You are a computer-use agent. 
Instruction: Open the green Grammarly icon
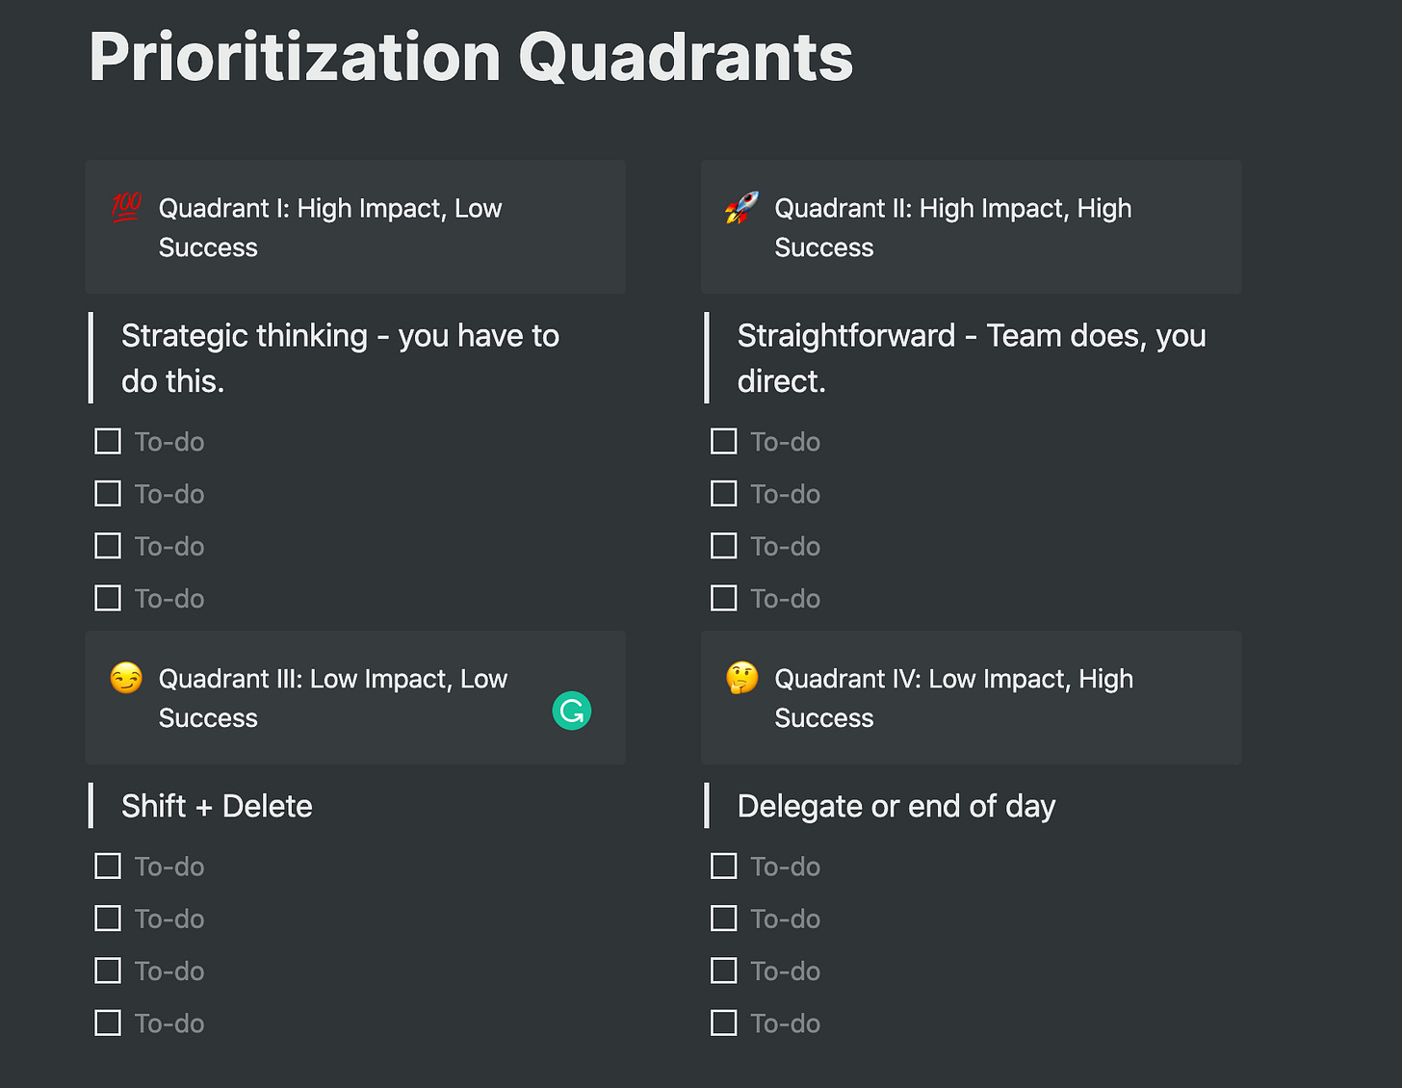coord(572,712)
